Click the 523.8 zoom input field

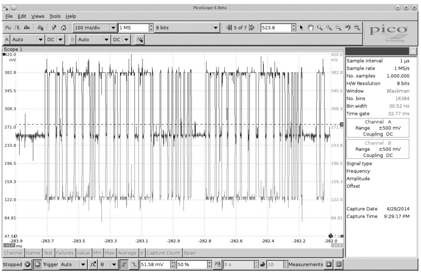pos(276,28)
